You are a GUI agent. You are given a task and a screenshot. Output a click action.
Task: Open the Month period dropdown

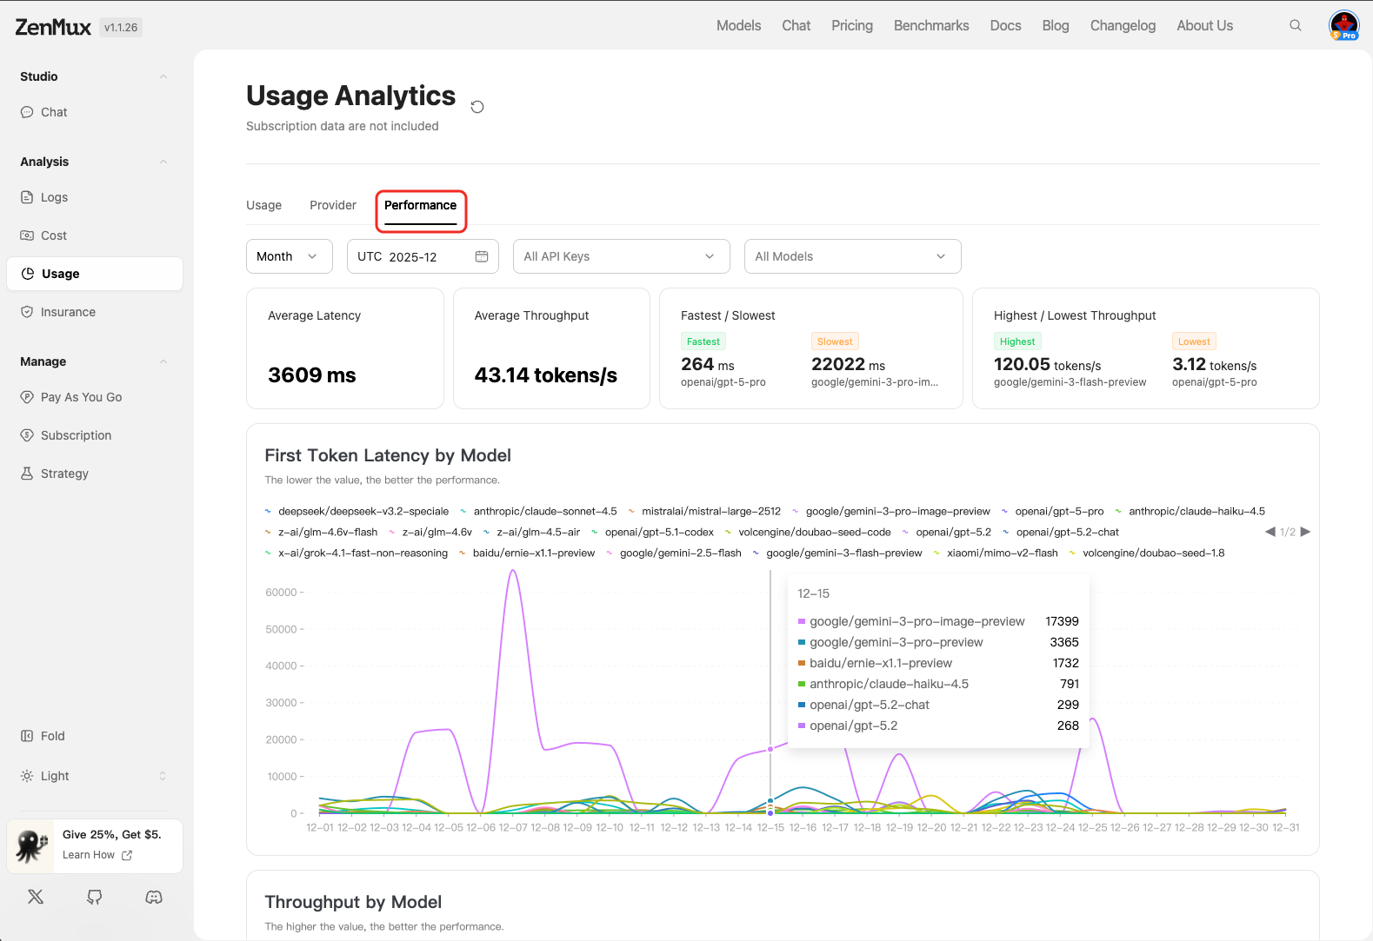(289, 256)
